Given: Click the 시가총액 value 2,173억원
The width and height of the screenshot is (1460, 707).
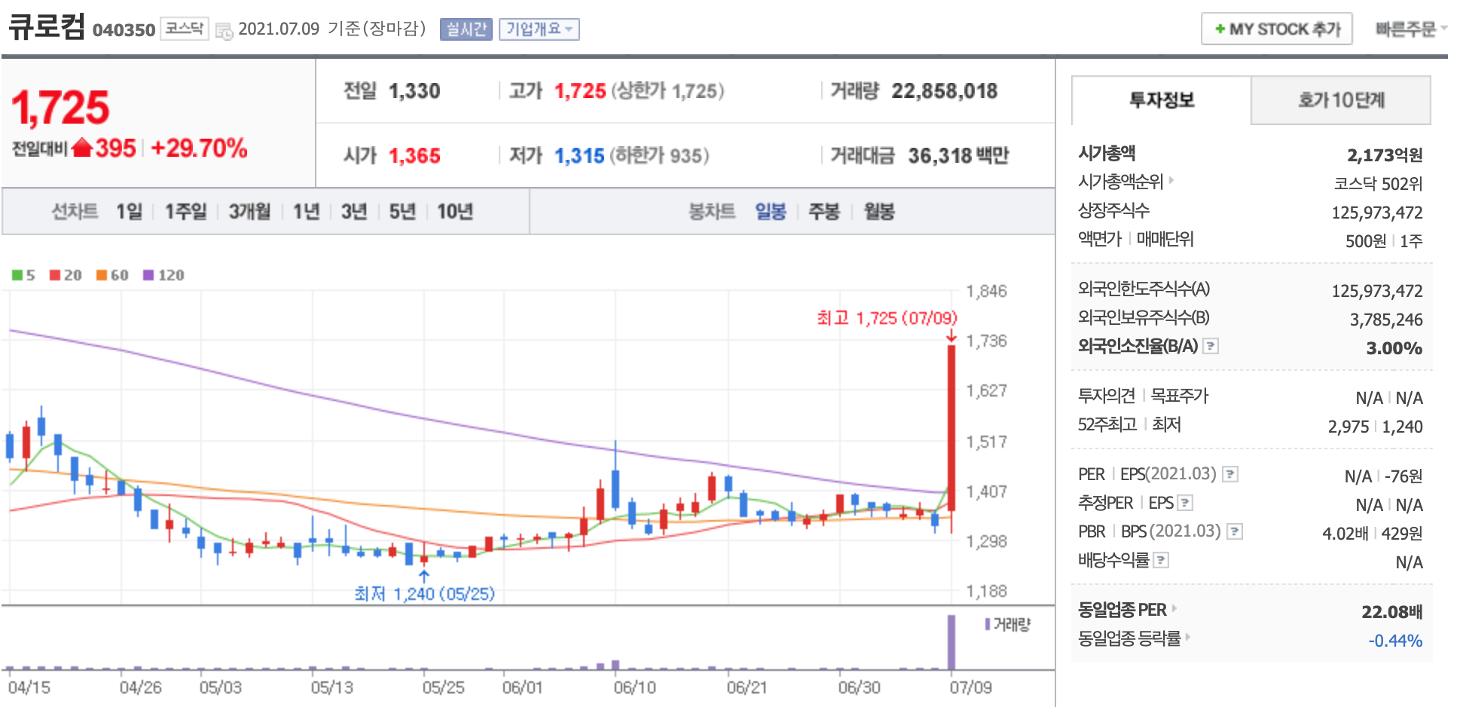Looking at the screenshot, I should click(1385, 155).
